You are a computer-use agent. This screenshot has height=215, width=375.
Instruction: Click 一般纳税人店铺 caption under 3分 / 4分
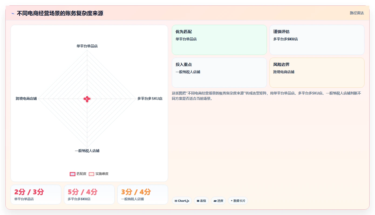(x=132, y=199)
